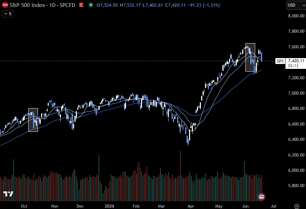Click the low value L7,402.61
Viewport: 306px width, 209px height.
pos(153,5)
